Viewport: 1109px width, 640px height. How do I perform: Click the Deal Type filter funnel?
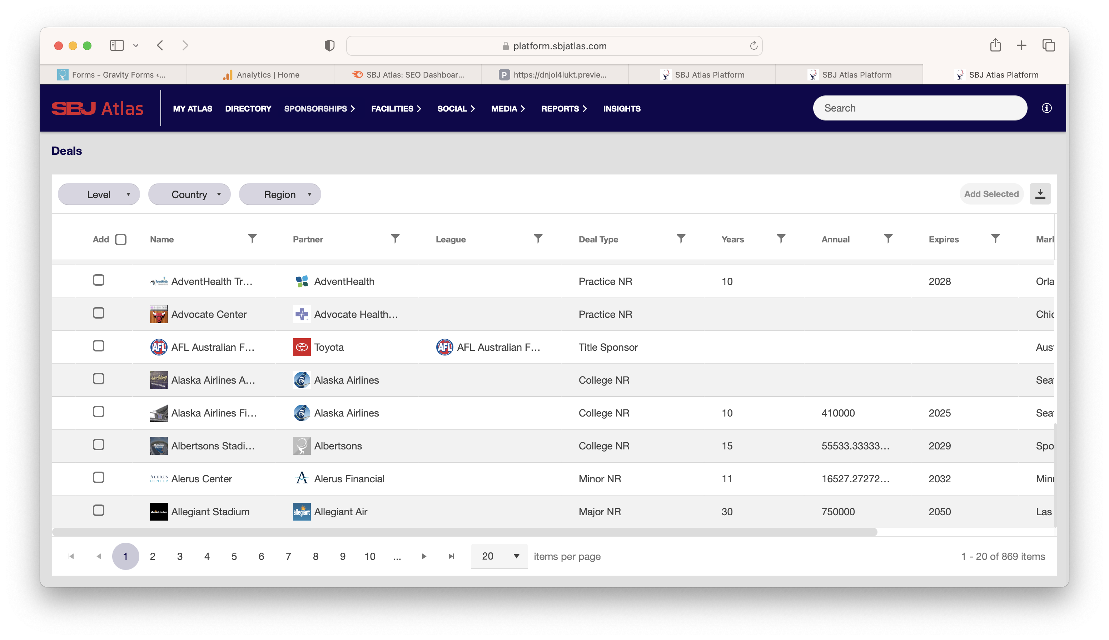click(x=680, y=239)
